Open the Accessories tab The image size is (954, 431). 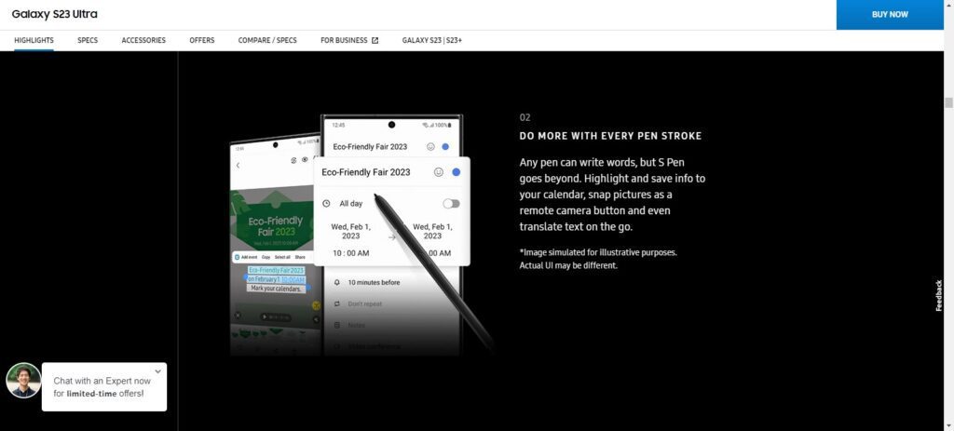point(143,40)
